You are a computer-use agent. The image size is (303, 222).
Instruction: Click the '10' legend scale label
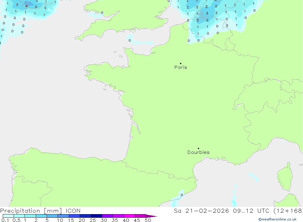tap(60, 220)
